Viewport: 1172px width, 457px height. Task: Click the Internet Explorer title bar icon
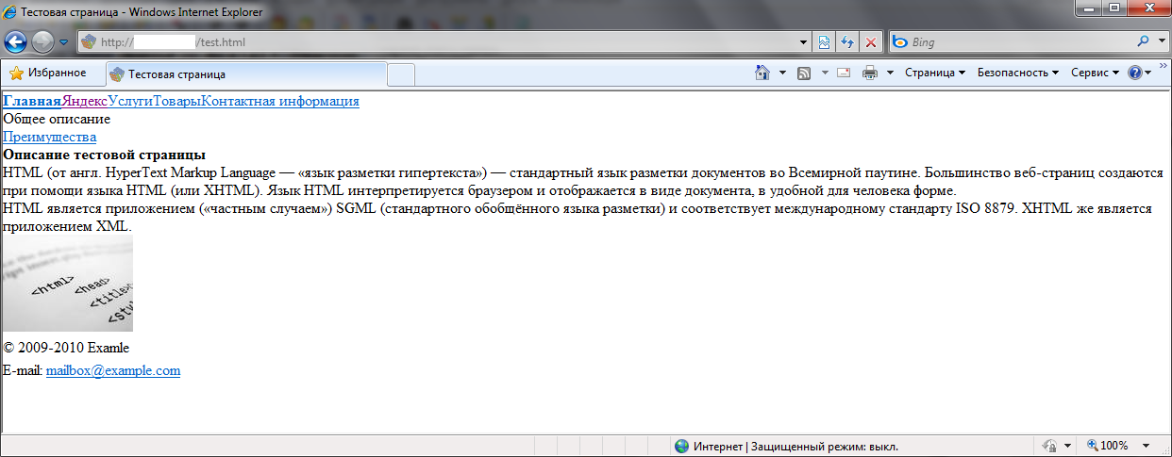coord(10,12)
